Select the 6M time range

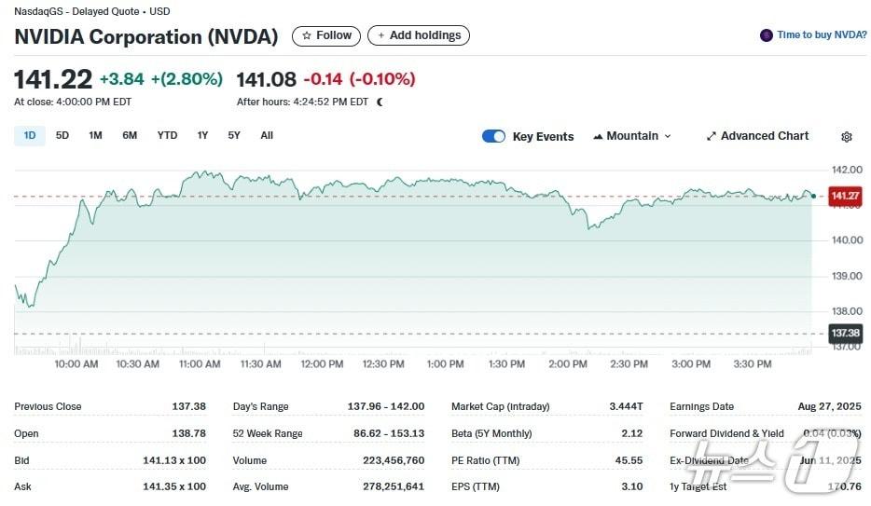point(130,136)
